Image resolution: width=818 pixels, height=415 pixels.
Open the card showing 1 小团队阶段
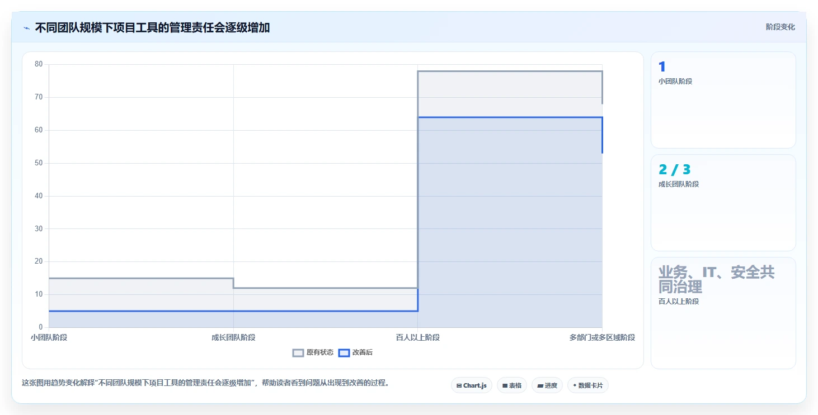[723, 100]
